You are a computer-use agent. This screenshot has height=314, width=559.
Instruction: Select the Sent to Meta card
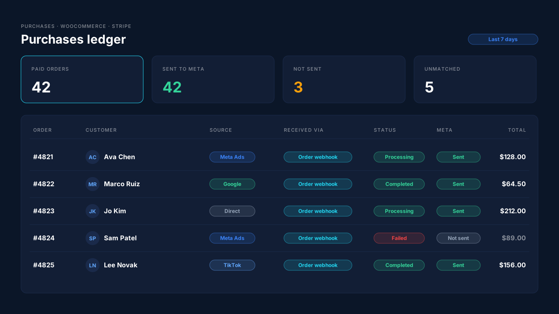point(213,79)
